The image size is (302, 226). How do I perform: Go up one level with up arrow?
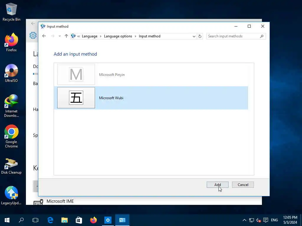click(x=66, y=36)
